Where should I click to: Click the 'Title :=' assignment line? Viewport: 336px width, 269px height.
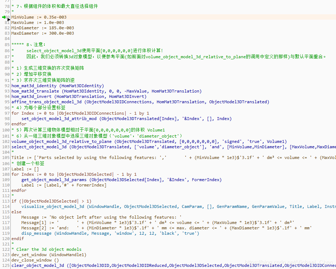tap(174, 158)
